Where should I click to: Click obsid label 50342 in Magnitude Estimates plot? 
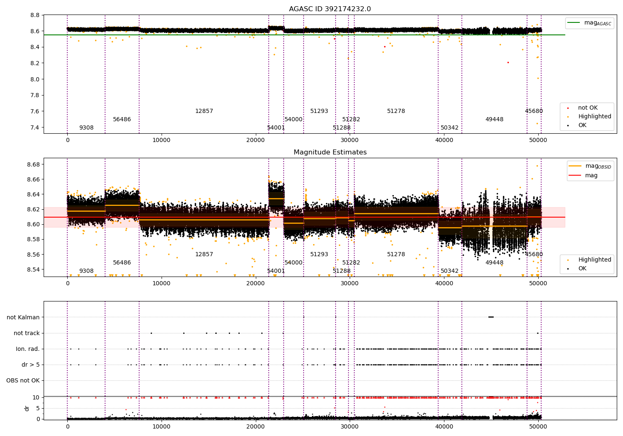(x=449, y=271)
